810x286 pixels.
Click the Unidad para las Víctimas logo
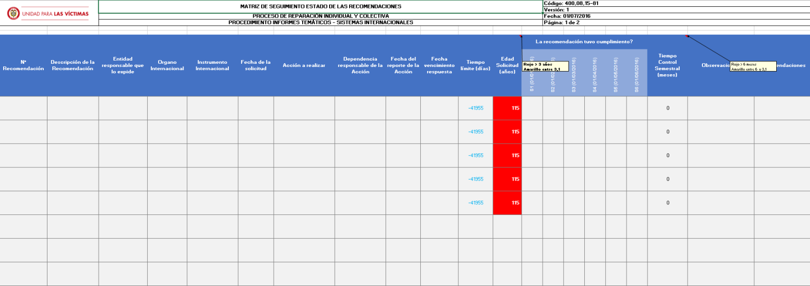48,13
